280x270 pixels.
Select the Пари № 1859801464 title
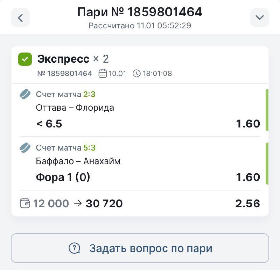[x=140, y=13]
